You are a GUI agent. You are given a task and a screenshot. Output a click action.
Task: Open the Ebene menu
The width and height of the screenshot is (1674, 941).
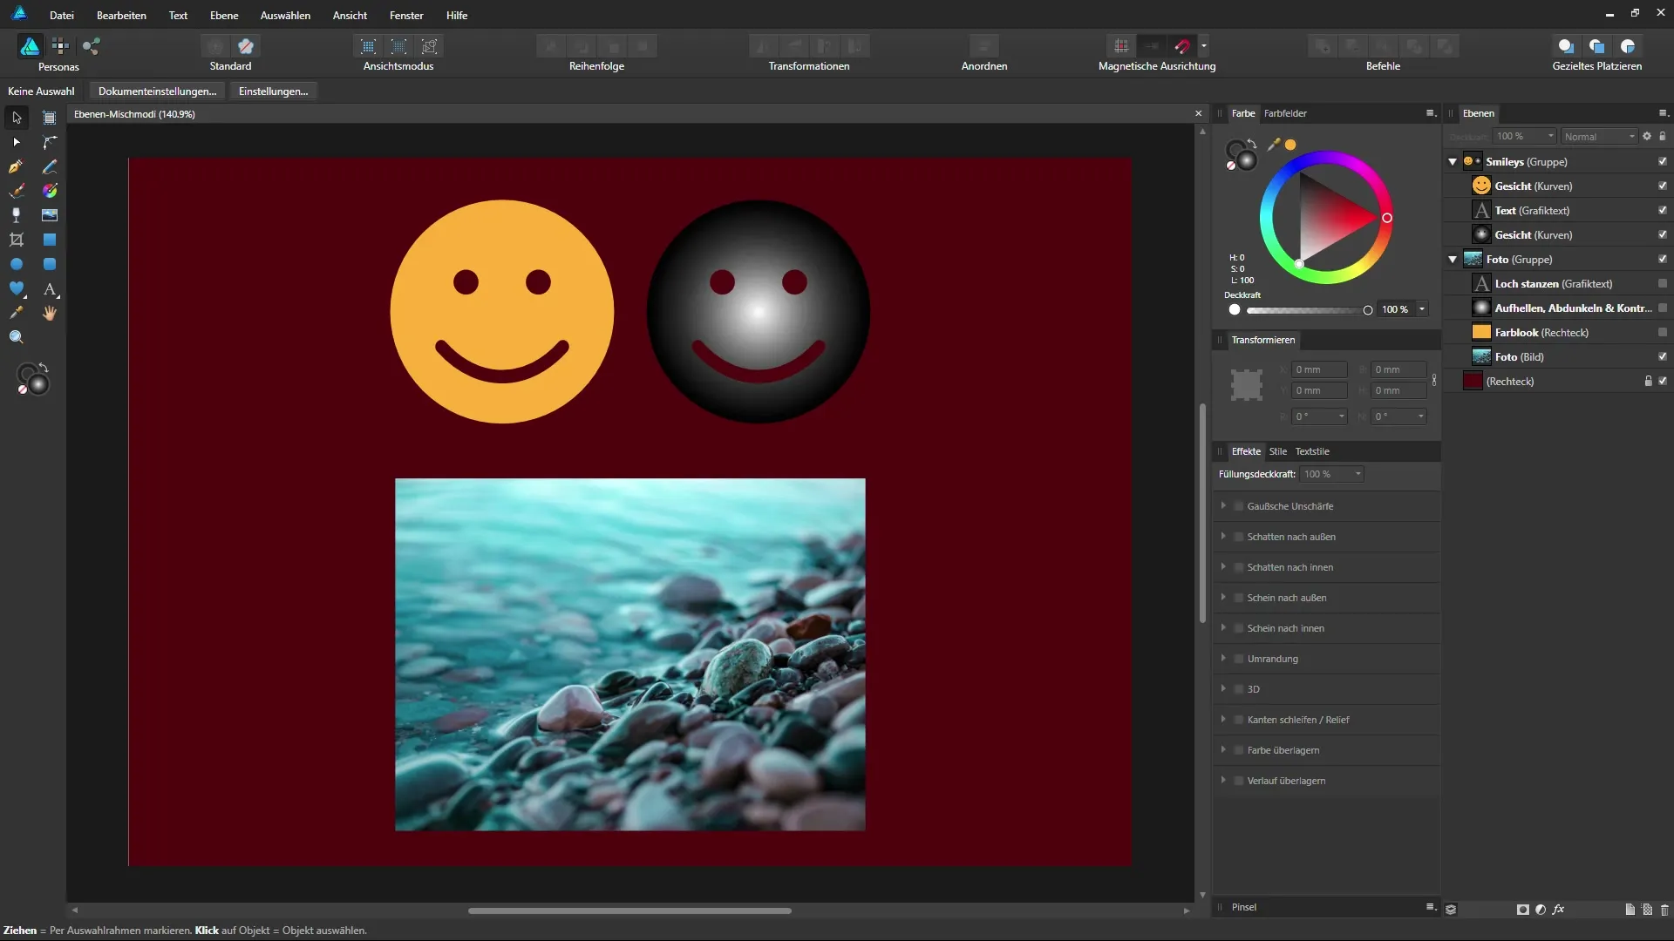pyautogui.click(x=224, y=16)
